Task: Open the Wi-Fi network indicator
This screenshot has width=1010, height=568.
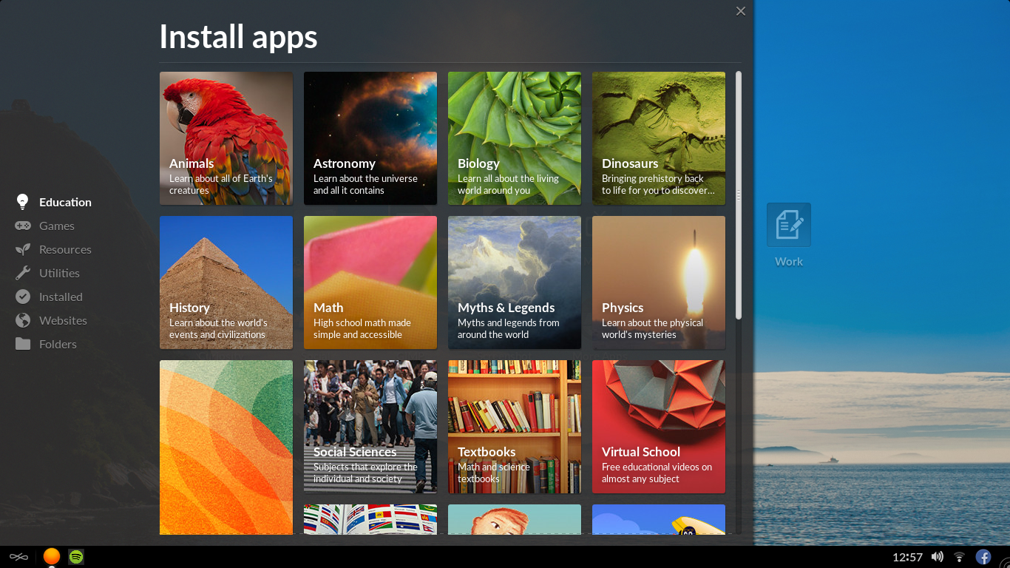Action: pos(959,557)
